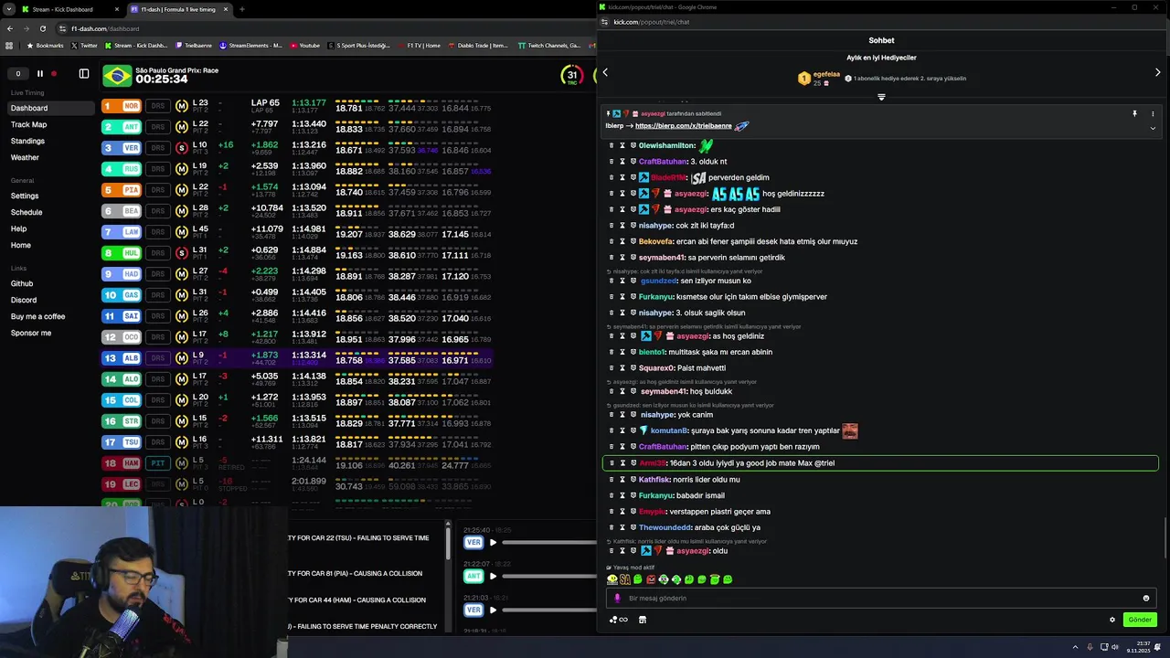Open Settings in f1-dash sidebar
Image resolution: width=1170 pixels, height=658 pixels.
coord(25,196)
